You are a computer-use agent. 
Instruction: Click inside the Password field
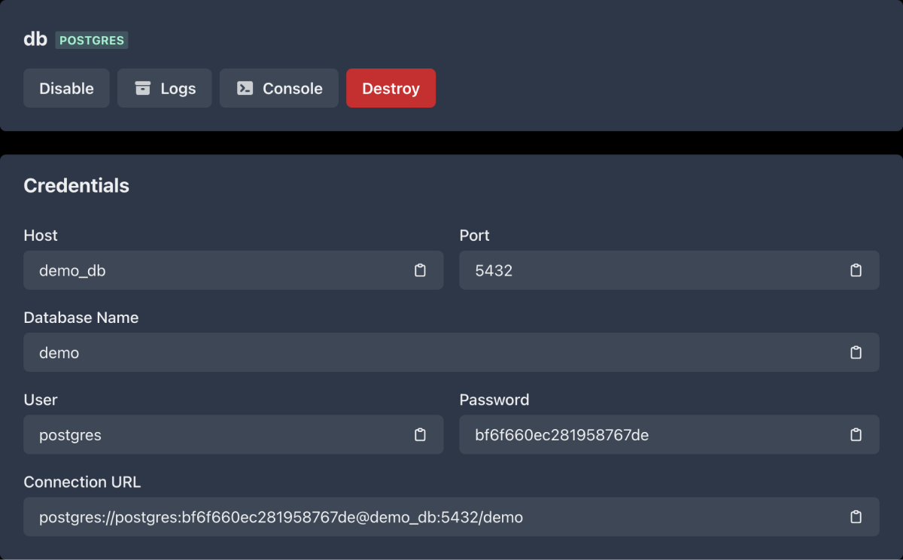click(647, 434)
